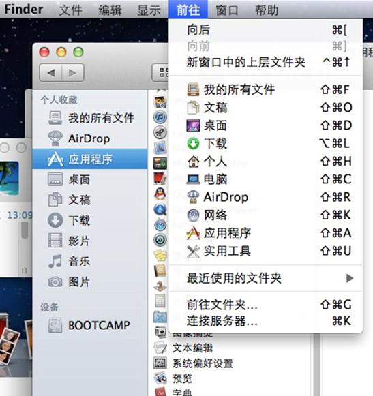This screenshot has width=373, height=396.
Task: Open 影片 in the sidebar
Action: click(90, 241)
